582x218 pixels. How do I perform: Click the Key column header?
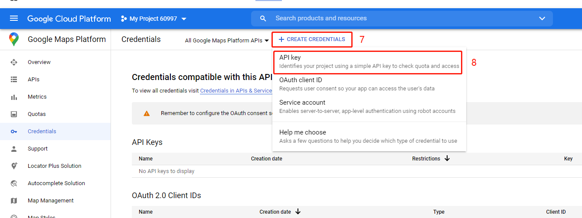(x=568, y=159)
